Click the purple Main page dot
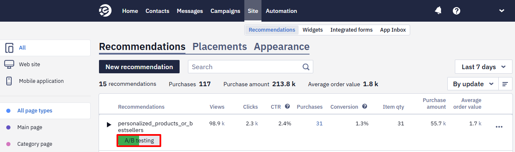The image size is (515, 152). 8,127
